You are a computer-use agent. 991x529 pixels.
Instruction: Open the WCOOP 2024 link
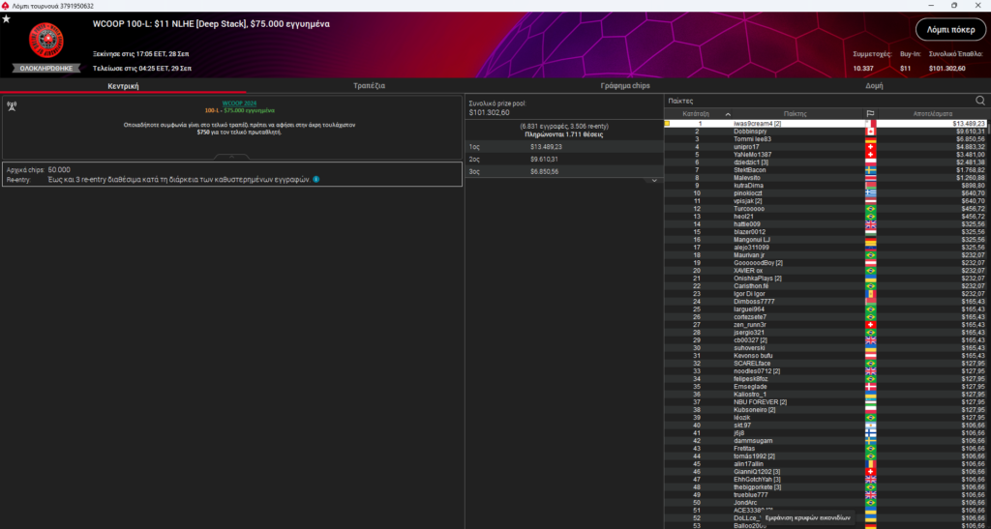tap(239, 103)
